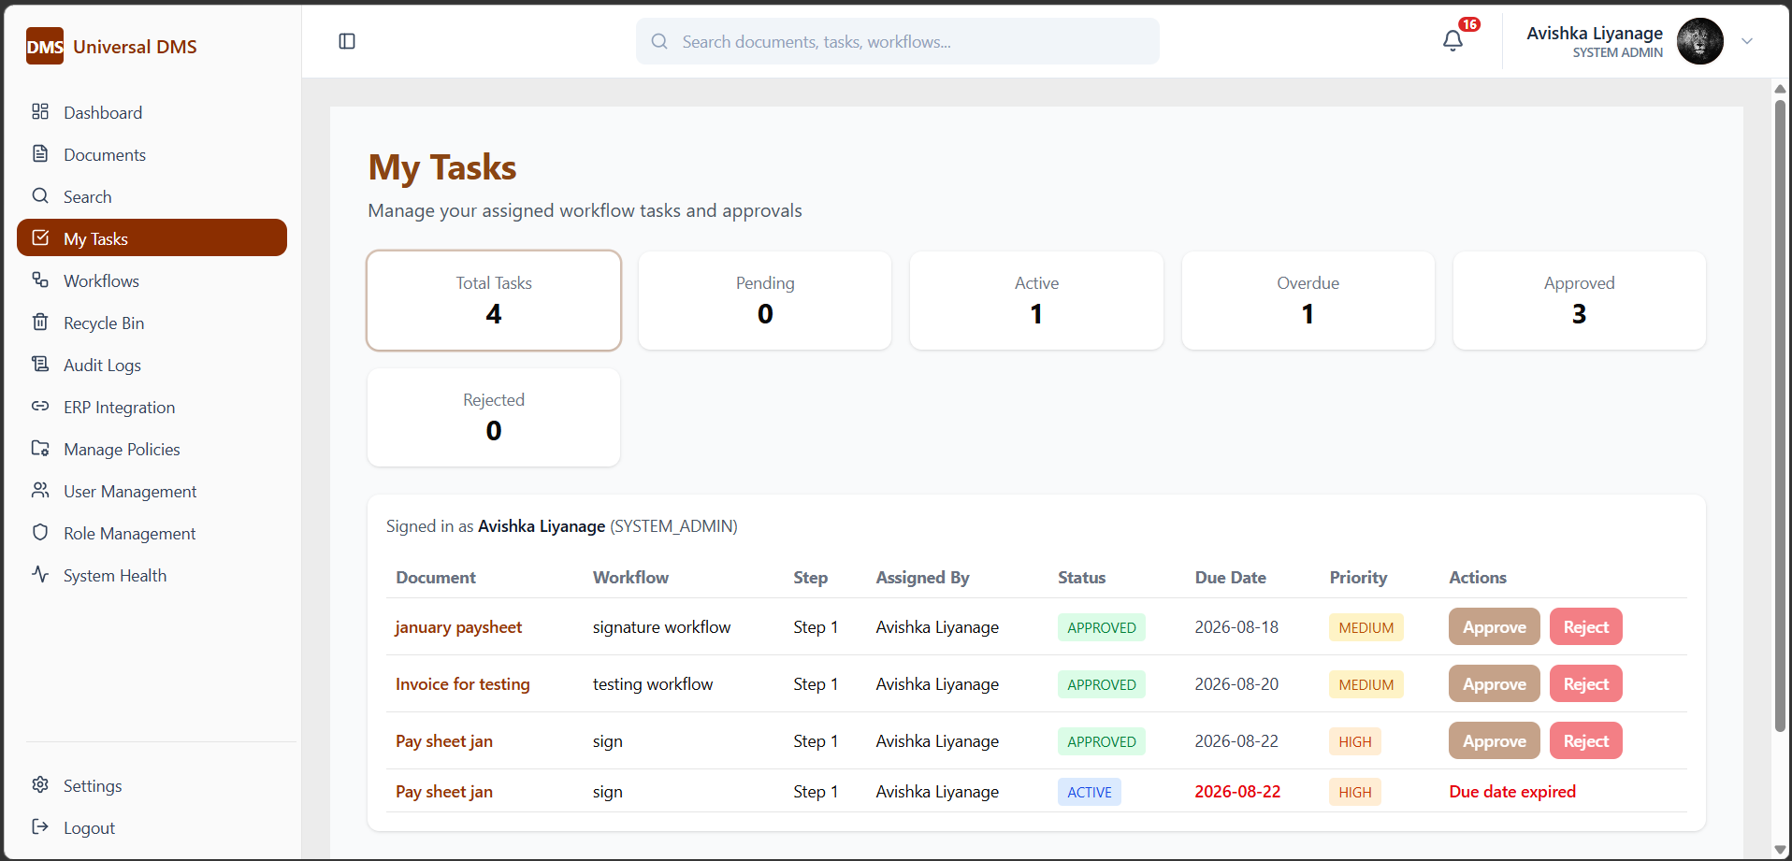The image size is (1792, 861).
Task: Approve the Pay sheet jan due 2026-08-22 approved row
Action: point(1494,740)
